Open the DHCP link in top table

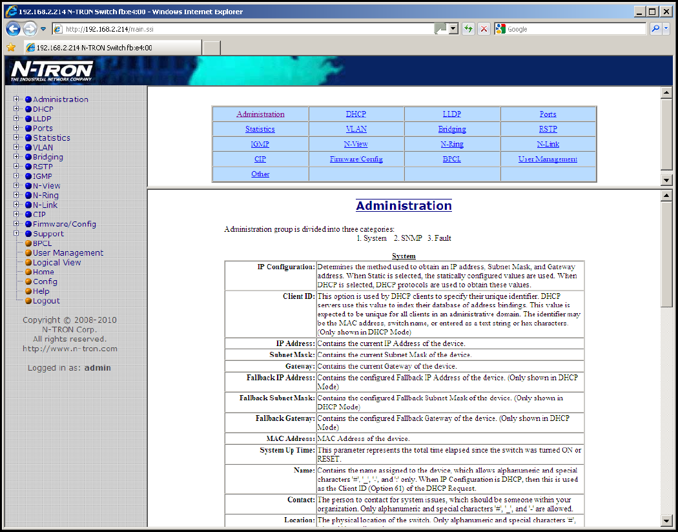[x=356, y=114]
